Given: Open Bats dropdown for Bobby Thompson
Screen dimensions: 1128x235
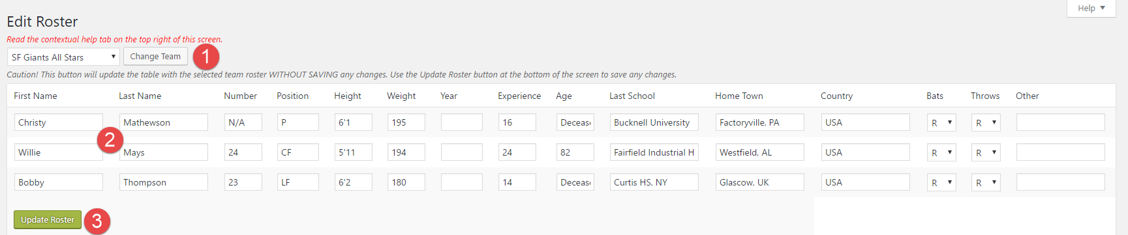Looking at the screenshot, I should [941, 182].
